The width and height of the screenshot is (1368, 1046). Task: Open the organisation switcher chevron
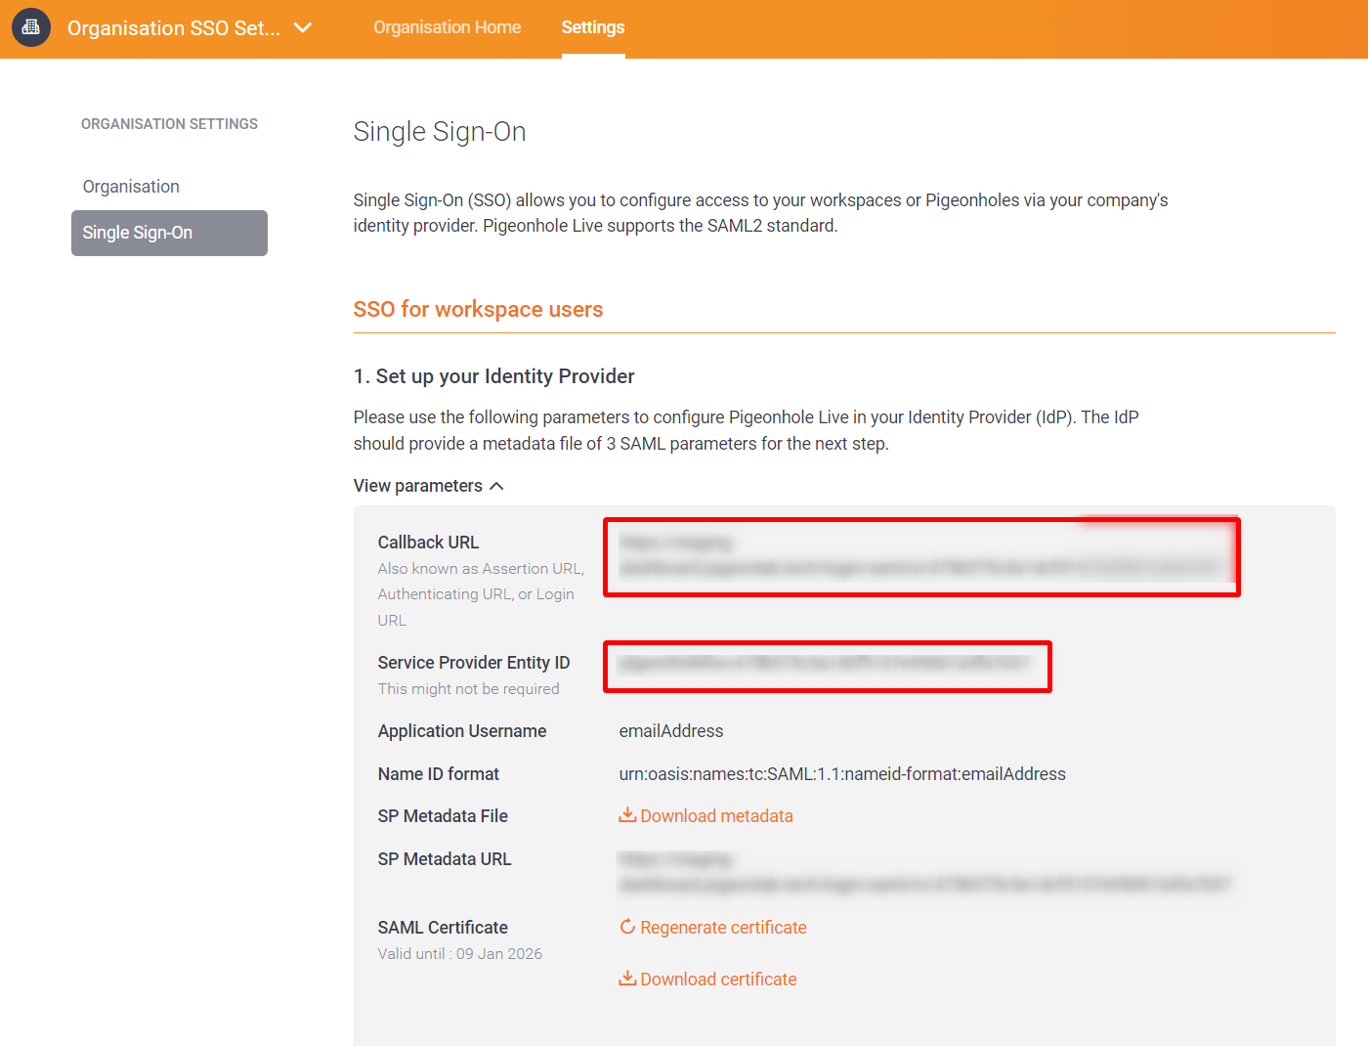(x=303, y=27)
